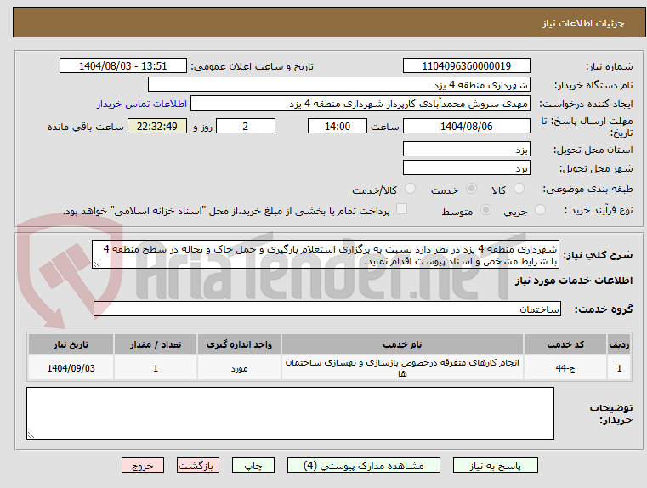Click the need date cell 1404/09/03

(x=71, y=367)
